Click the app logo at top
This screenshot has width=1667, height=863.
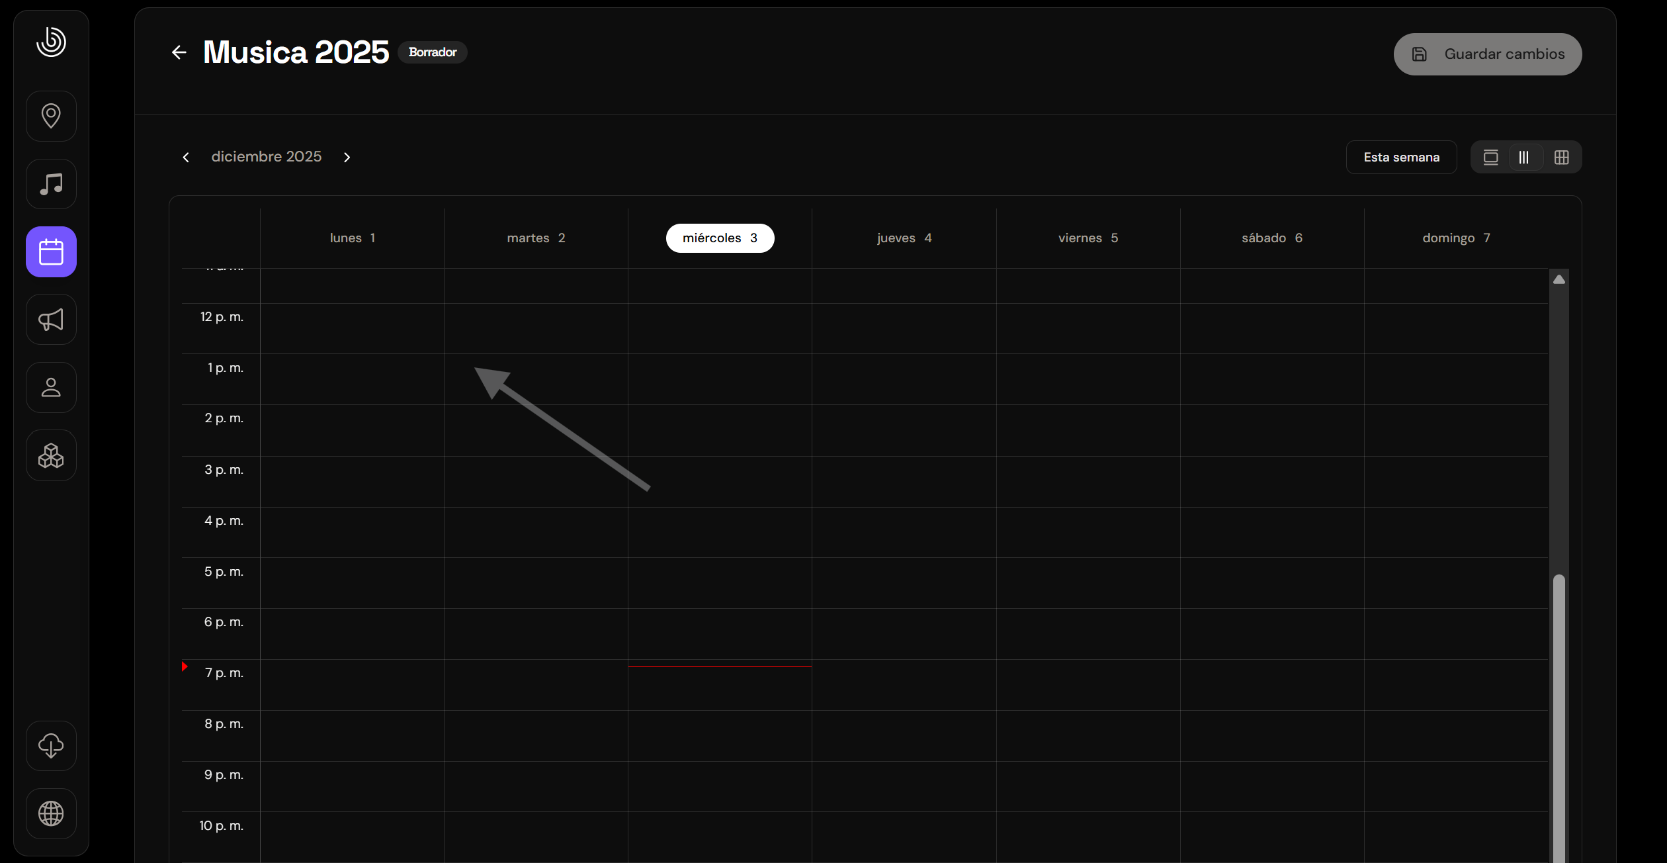click(x=51, y=42)
